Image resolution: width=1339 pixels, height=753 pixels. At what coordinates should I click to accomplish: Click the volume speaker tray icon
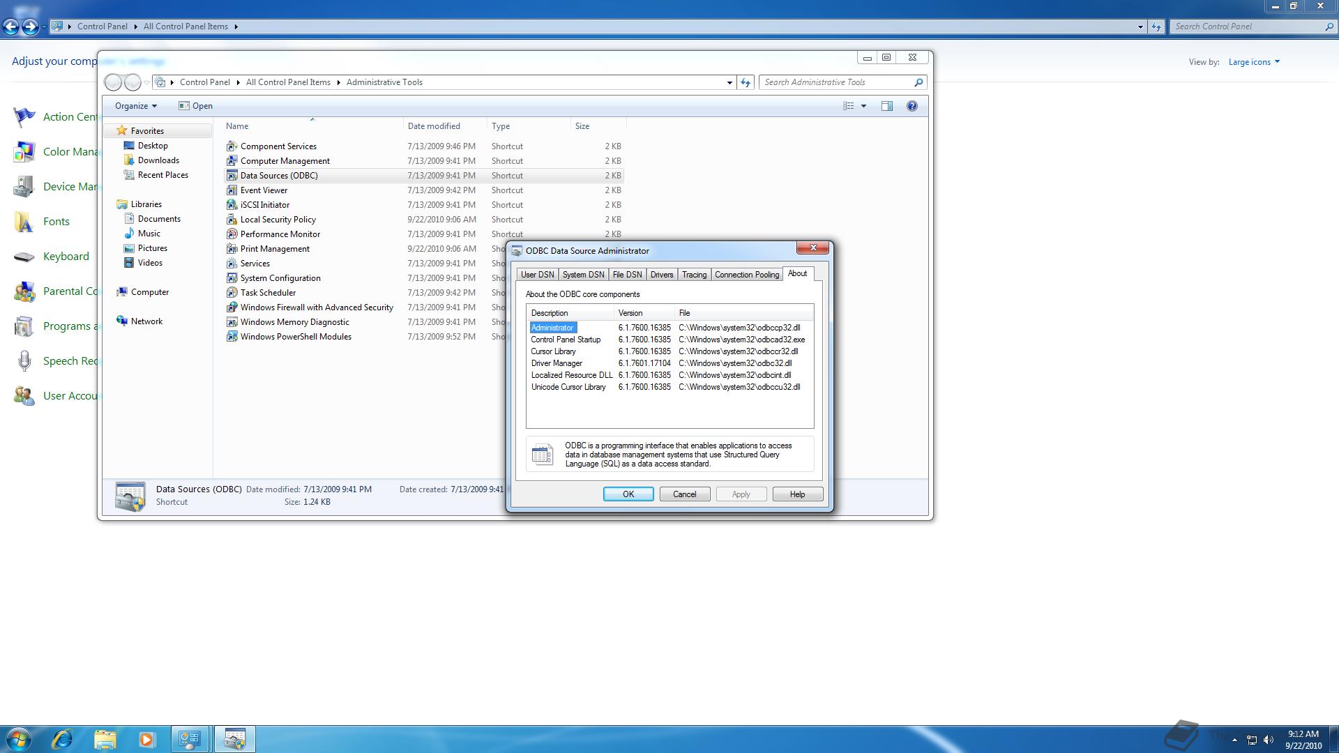pyautogui.click(x=1269, y=740)
